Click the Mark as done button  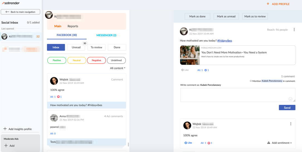click(x=197, y=16)
